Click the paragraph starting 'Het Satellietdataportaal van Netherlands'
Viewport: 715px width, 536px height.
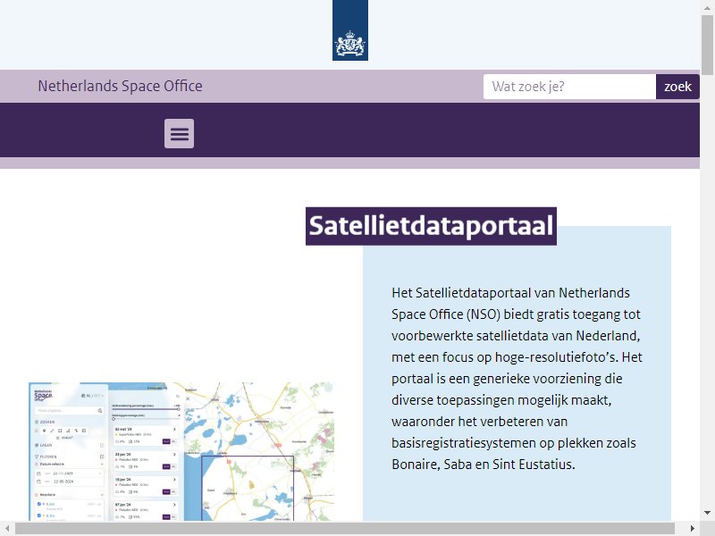(x=517, y=378)
